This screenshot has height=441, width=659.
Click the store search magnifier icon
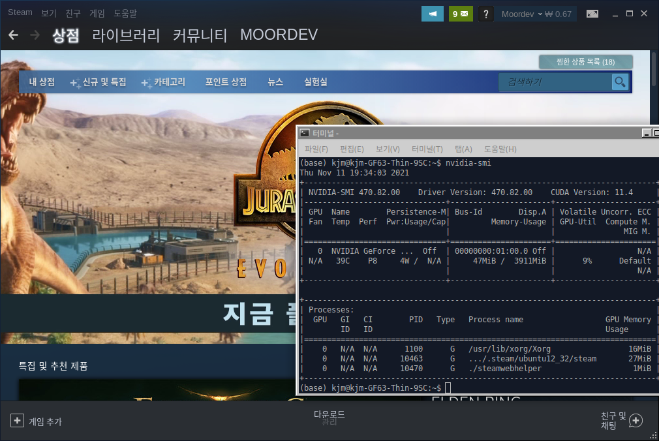click(x=620, y=82)
